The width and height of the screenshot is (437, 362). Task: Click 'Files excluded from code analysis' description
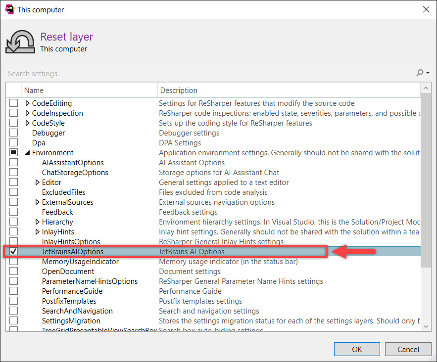pos(213,192)
